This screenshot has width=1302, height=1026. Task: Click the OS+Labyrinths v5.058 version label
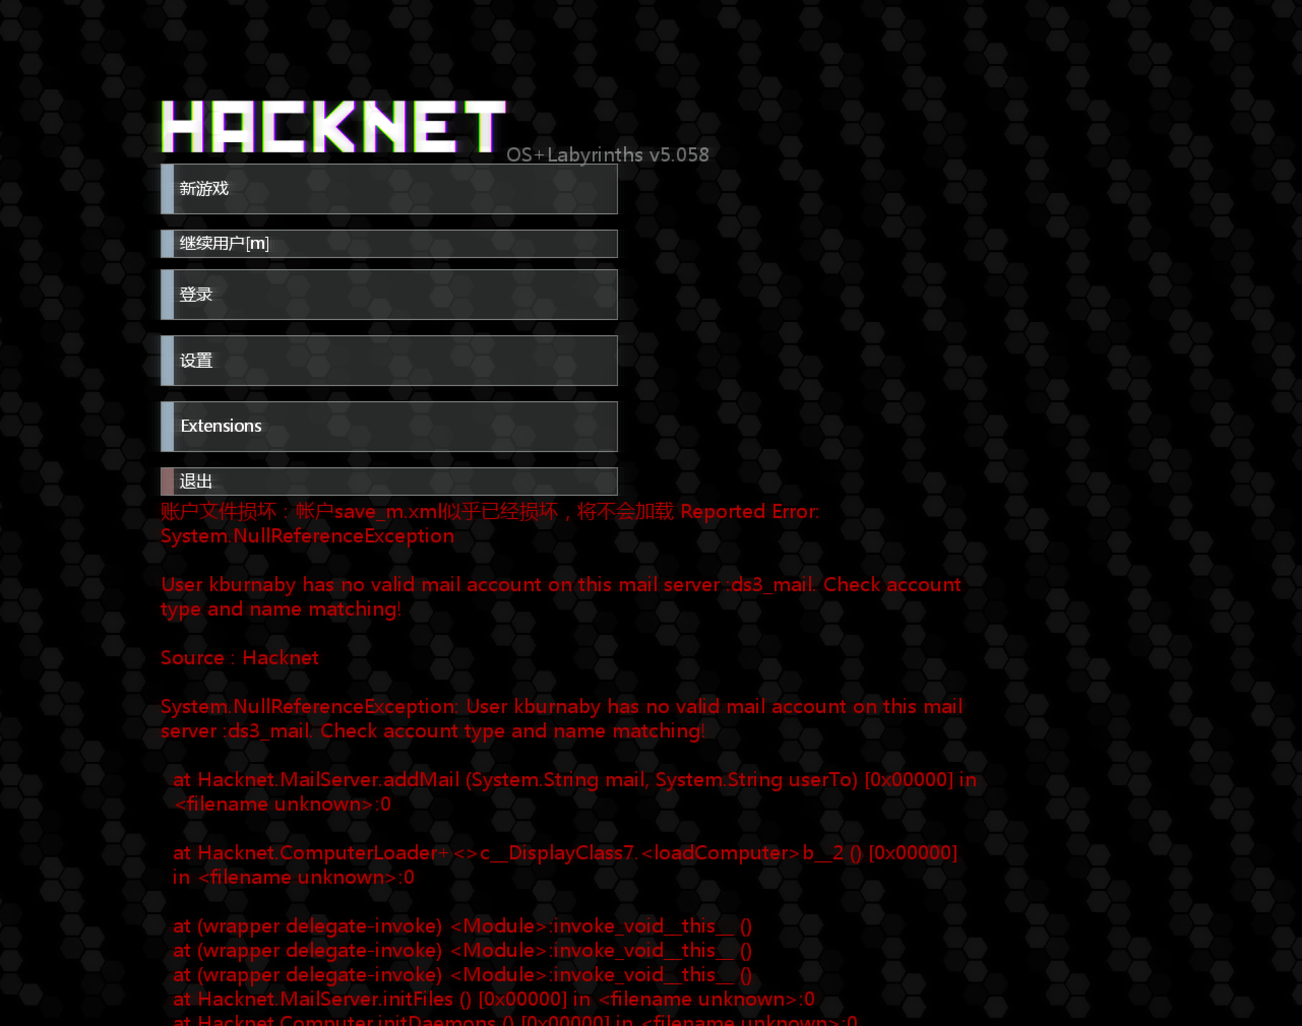coord(608,155)
